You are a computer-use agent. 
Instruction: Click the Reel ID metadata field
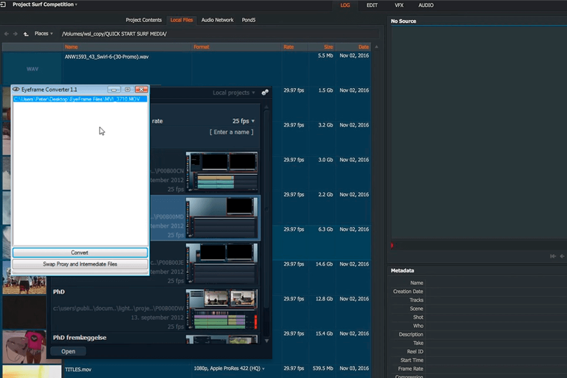(496, 351)
